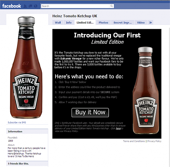Open the Info tab
Image resolution: width=170 pixels, height=167 pixels.
69,23
